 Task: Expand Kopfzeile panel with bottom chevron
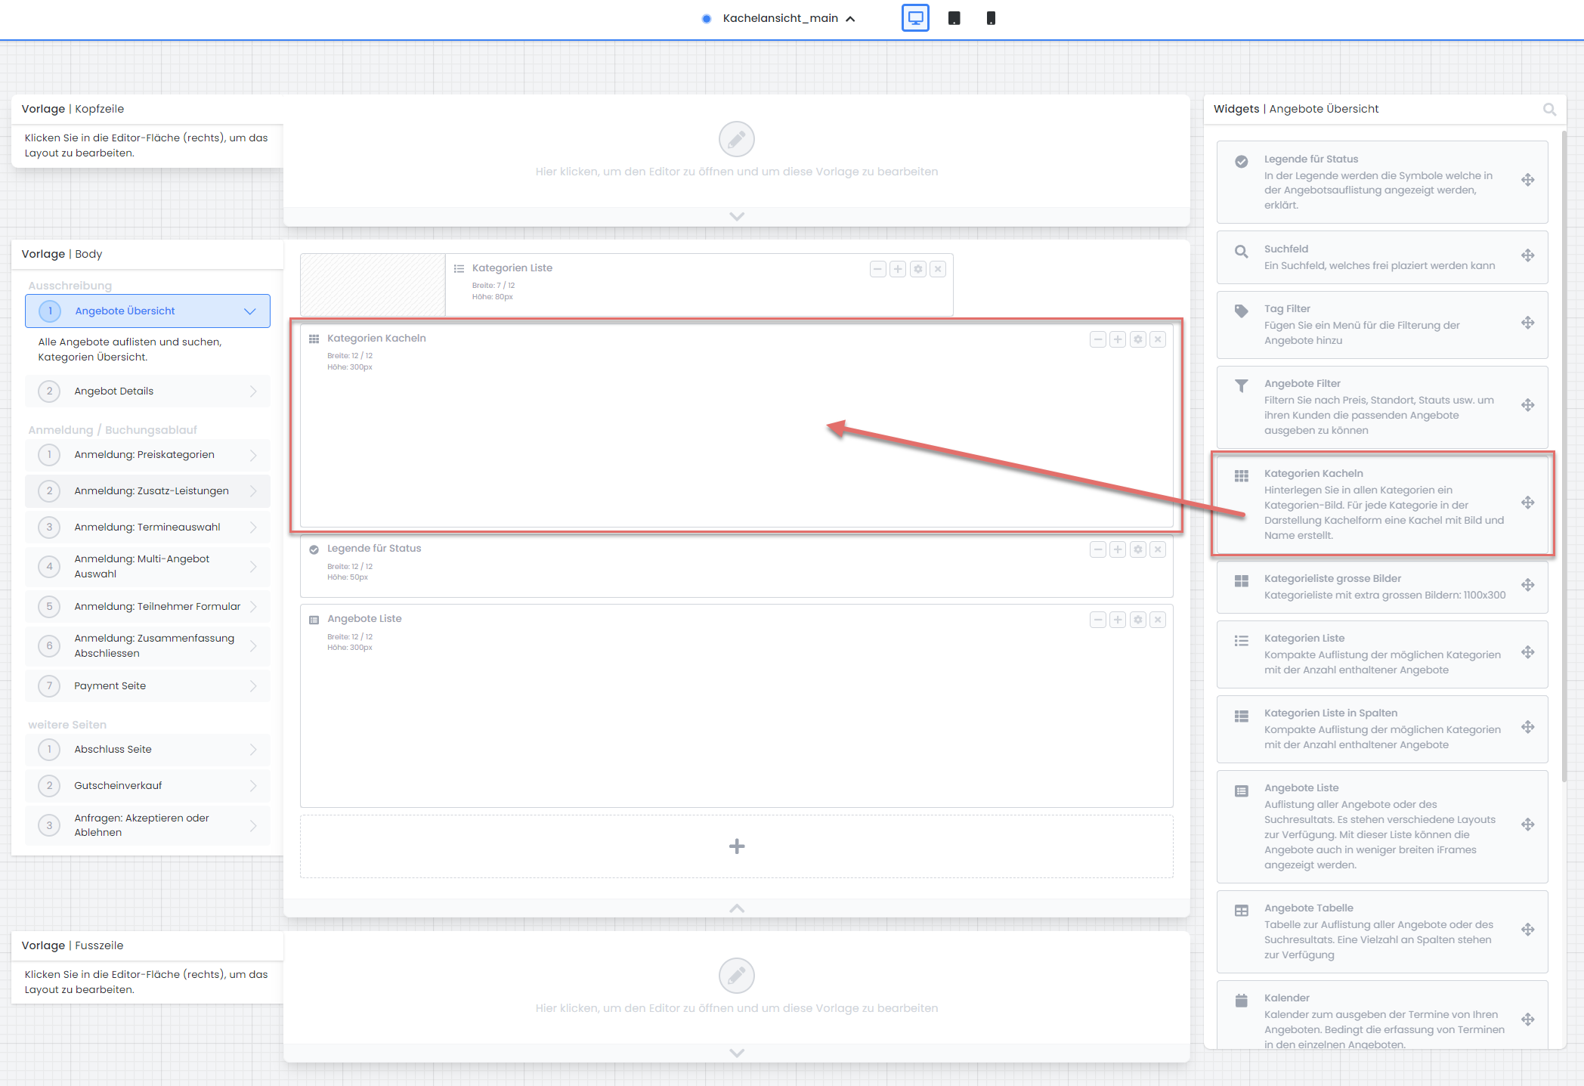[736, 217]
